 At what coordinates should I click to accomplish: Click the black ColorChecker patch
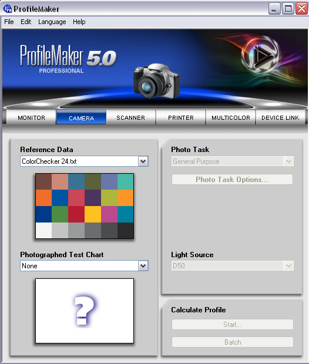126,230
